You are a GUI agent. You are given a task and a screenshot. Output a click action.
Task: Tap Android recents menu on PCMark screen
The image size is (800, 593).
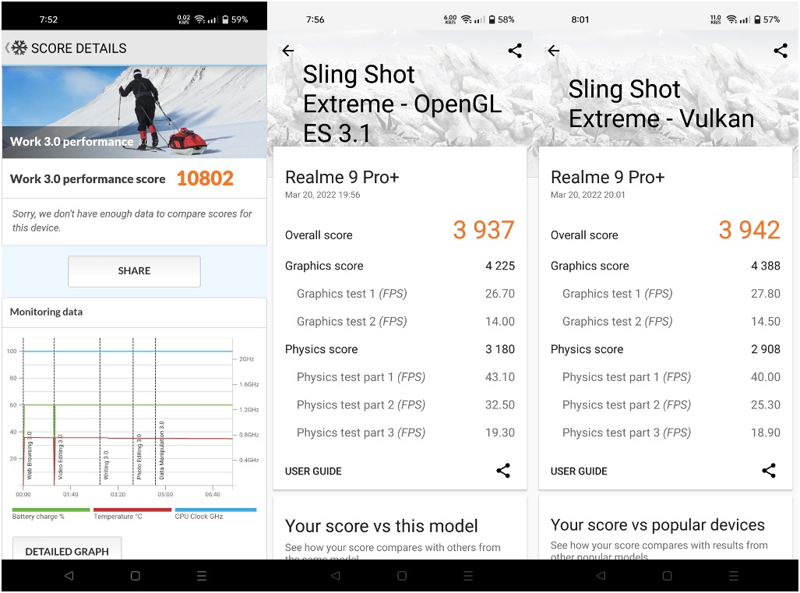(202, 576)
